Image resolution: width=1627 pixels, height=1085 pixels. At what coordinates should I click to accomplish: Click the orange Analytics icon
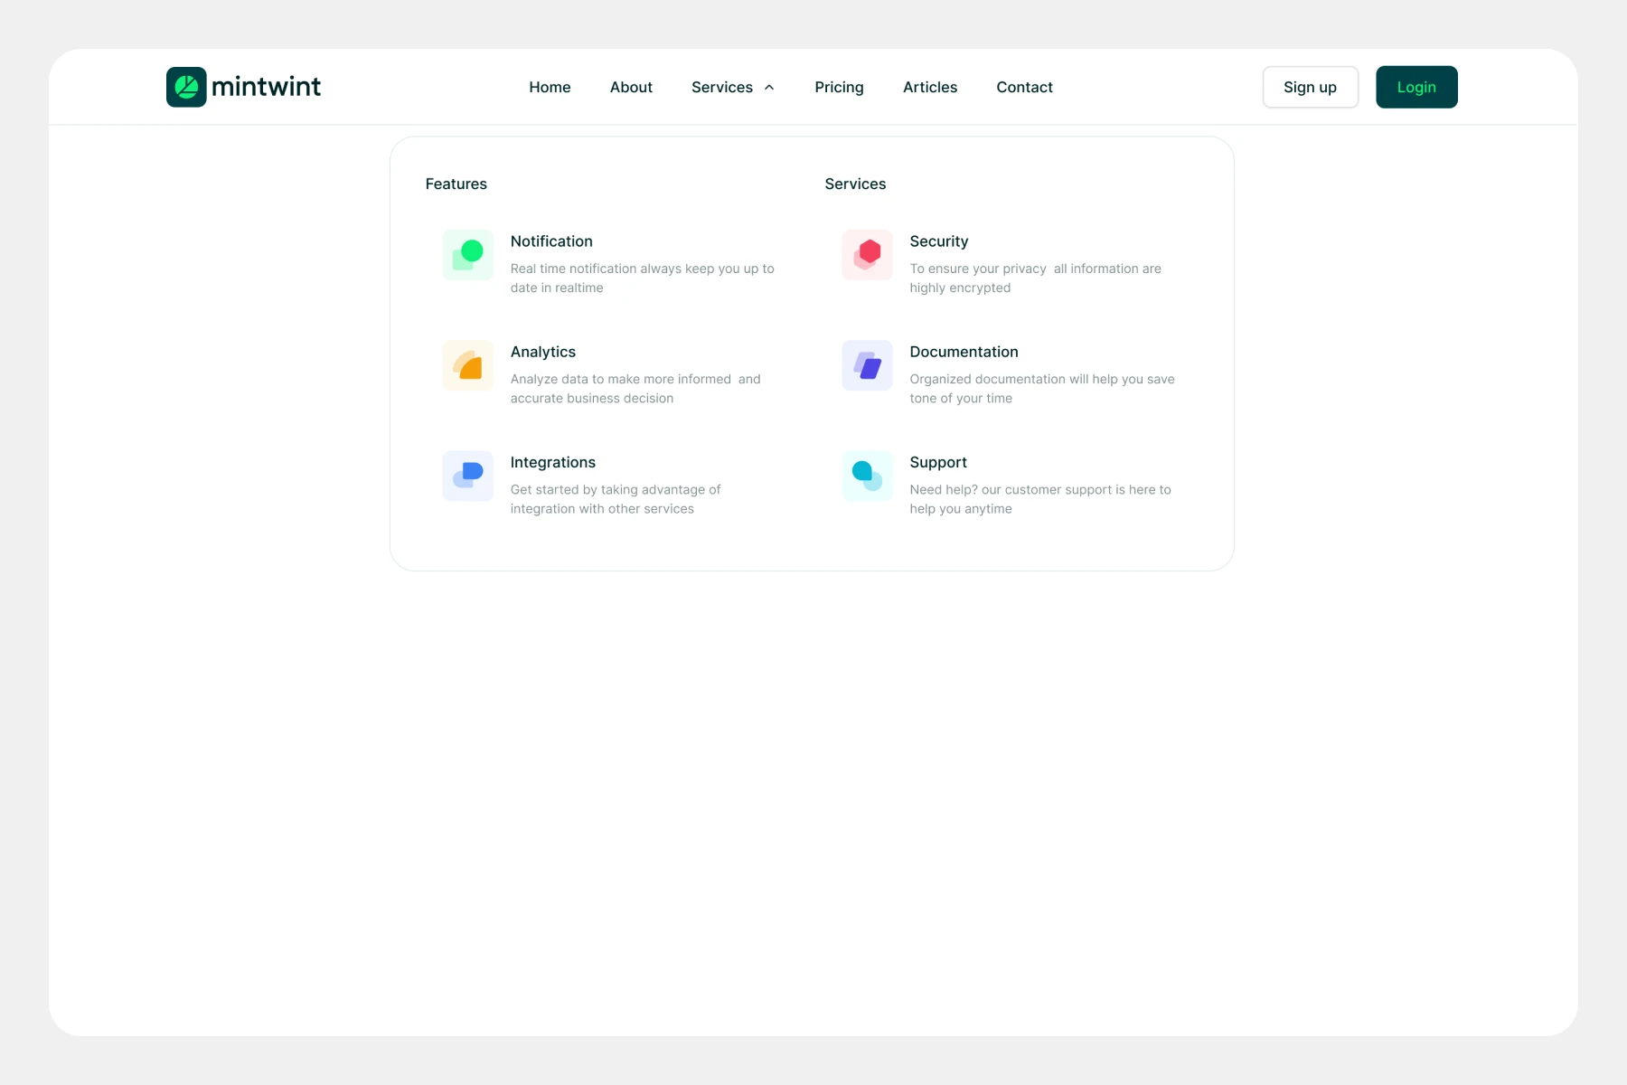click(468, 365)
